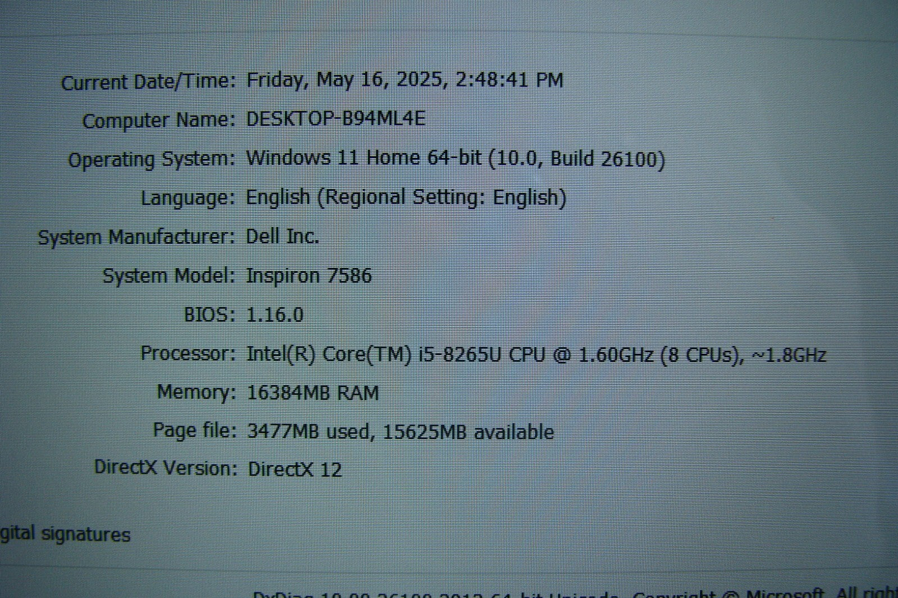Click the System Manufacturer label
The height and width of the screenshot is (598, 898).
click(136, 237)
